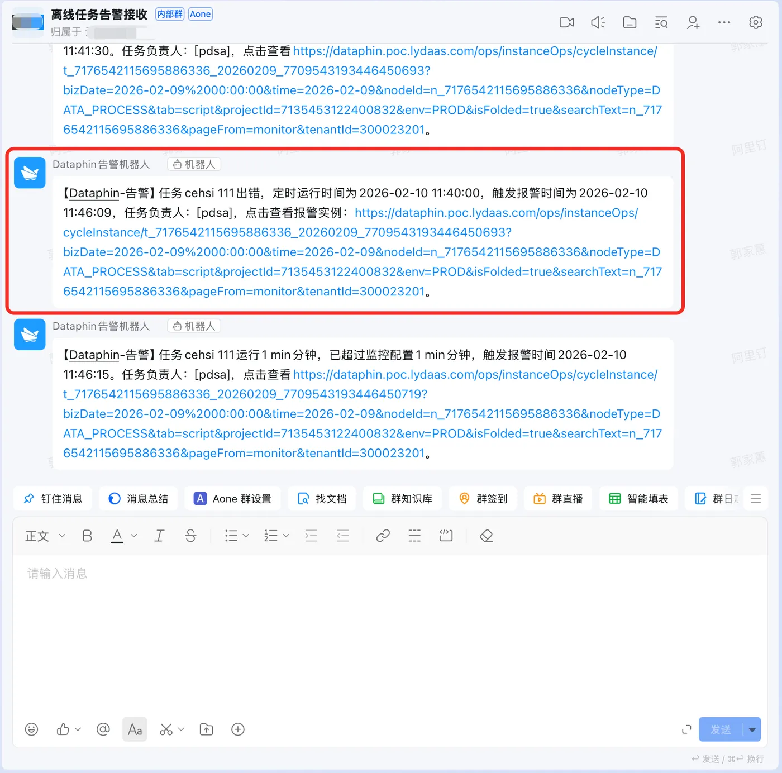Open 消息总结 shortcut
Image resolution: width=782 pixels, height=773 pixels.
click(x=139, y=499)
